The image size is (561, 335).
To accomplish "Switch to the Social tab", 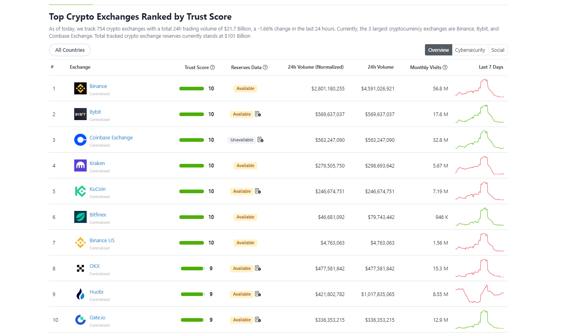I will tap(498, 50).
